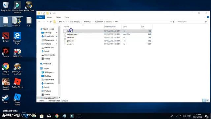Select the services file
The height and width of the screenshot is (119, 211).
[x=108, y=44]
